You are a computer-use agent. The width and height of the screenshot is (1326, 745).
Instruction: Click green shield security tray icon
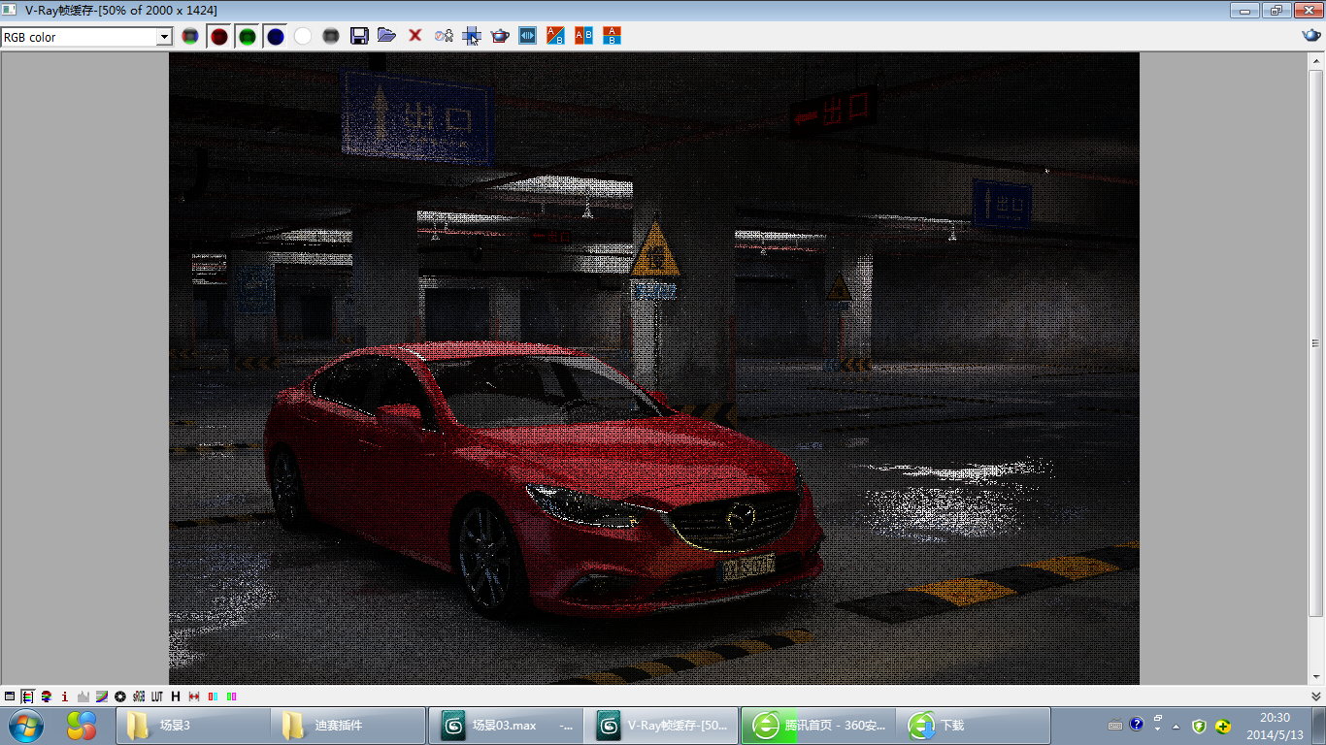coord(1199,726)
